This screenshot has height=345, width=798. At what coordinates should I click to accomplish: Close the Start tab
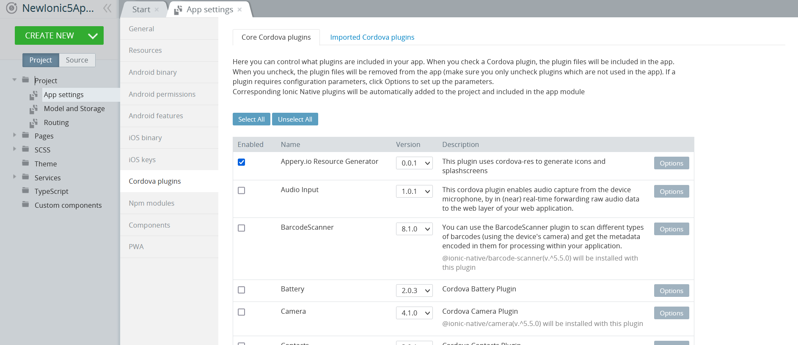click(x=157, y=9)
